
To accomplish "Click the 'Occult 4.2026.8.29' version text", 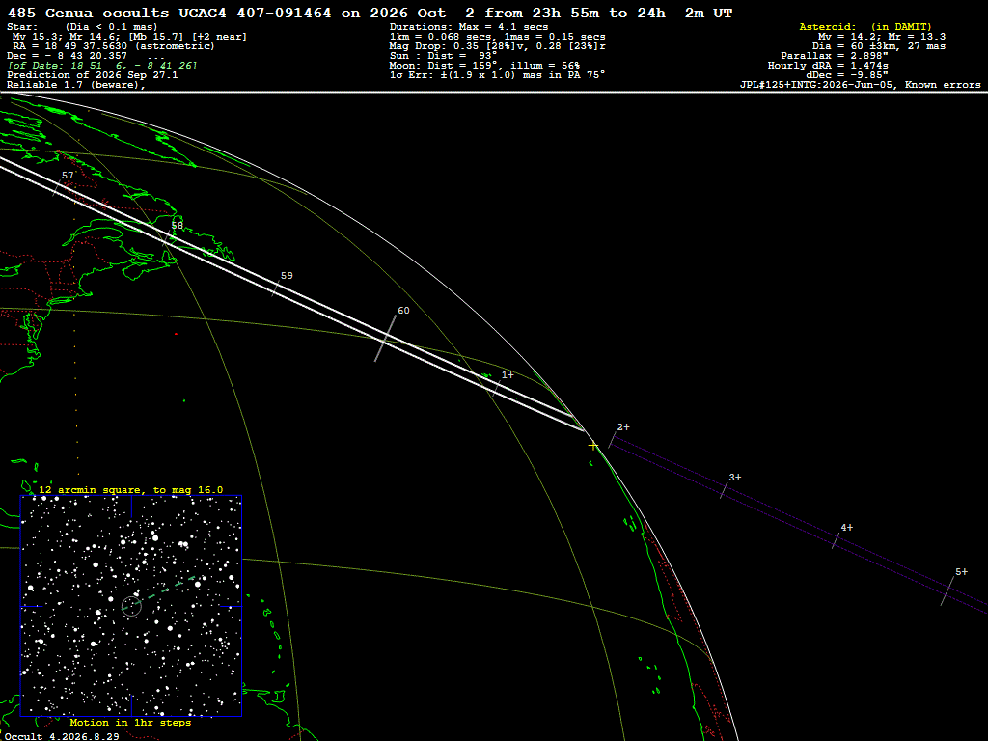I will point(62,736).
